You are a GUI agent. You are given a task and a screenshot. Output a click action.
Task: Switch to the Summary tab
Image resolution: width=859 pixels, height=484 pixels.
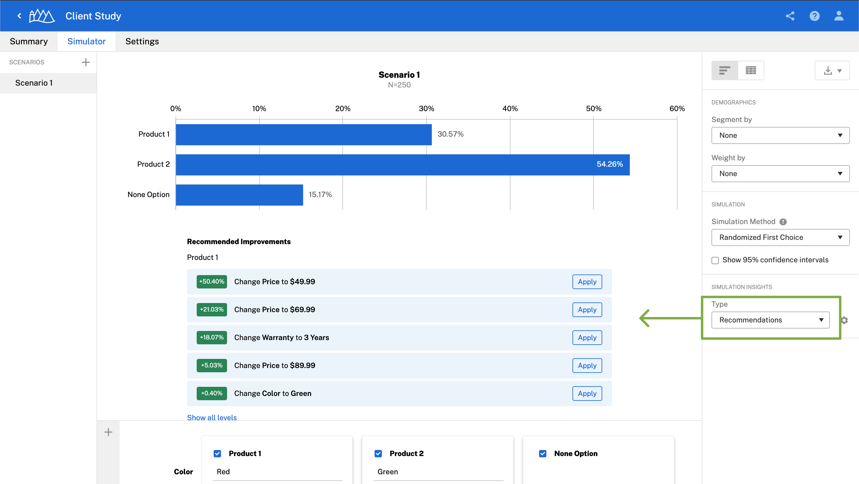[29, 41]
